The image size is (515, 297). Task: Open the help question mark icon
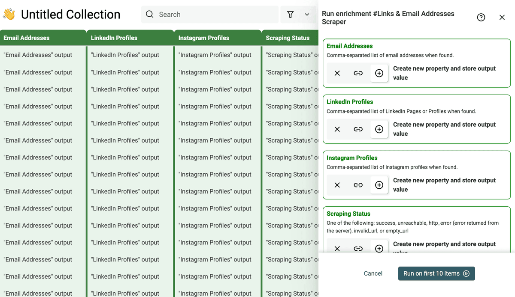(481, 18)
